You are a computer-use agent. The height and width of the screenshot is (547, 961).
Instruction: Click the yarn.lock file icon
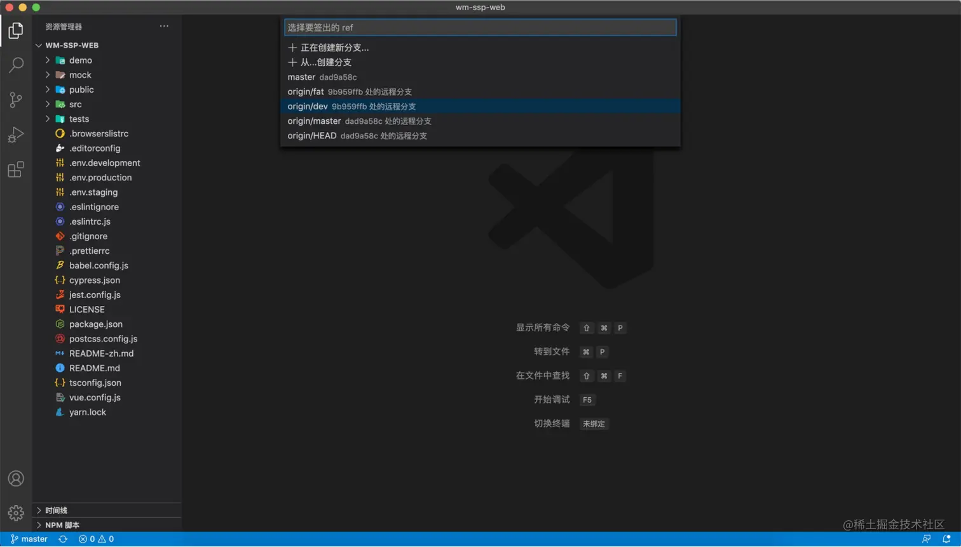pos(60,412)
